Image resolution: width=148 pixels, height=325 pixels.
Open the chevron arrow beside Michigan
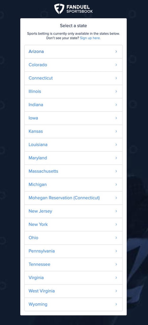[x=116, y=184]
